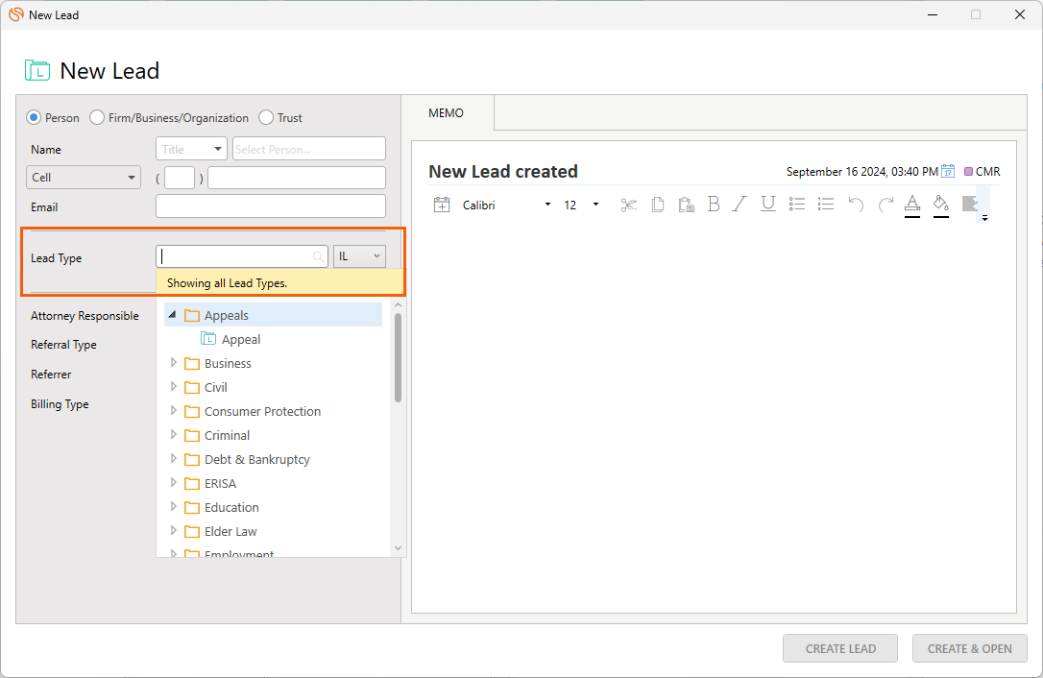Switch to the MEMO tab
1043x678 pixels.
(x=447, y=113)
